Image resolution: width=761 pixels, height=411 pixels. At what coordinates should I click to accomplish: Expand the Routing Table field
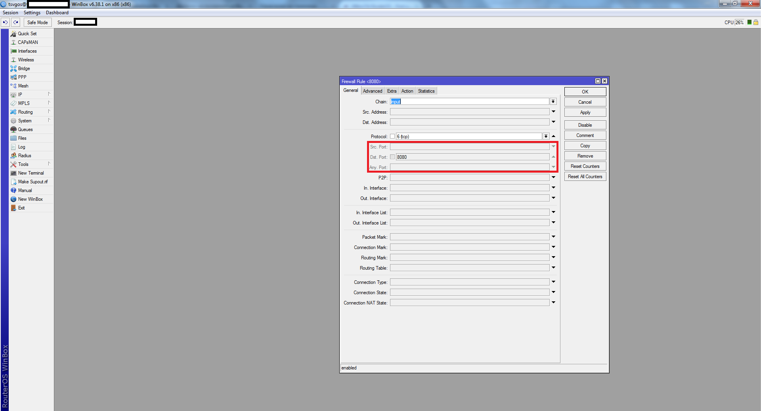(x=553, y=268)
